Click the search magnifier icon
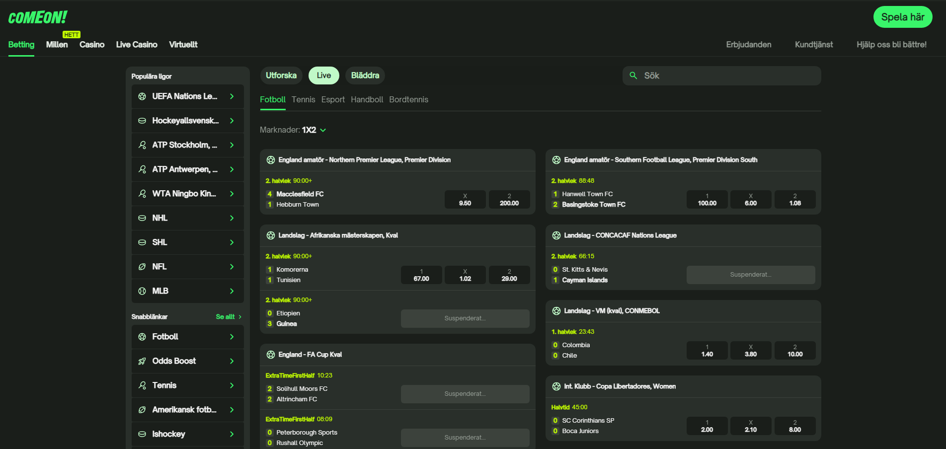 click(x=633, y=75)
